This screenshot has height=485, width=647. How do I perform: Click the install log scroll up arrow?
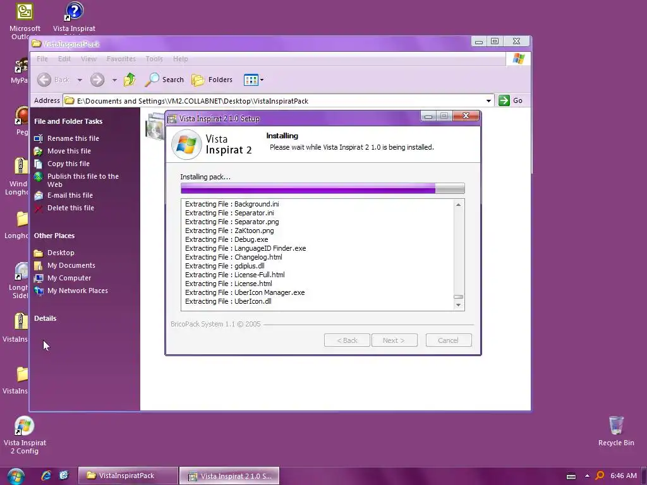(x=458, y=205)
